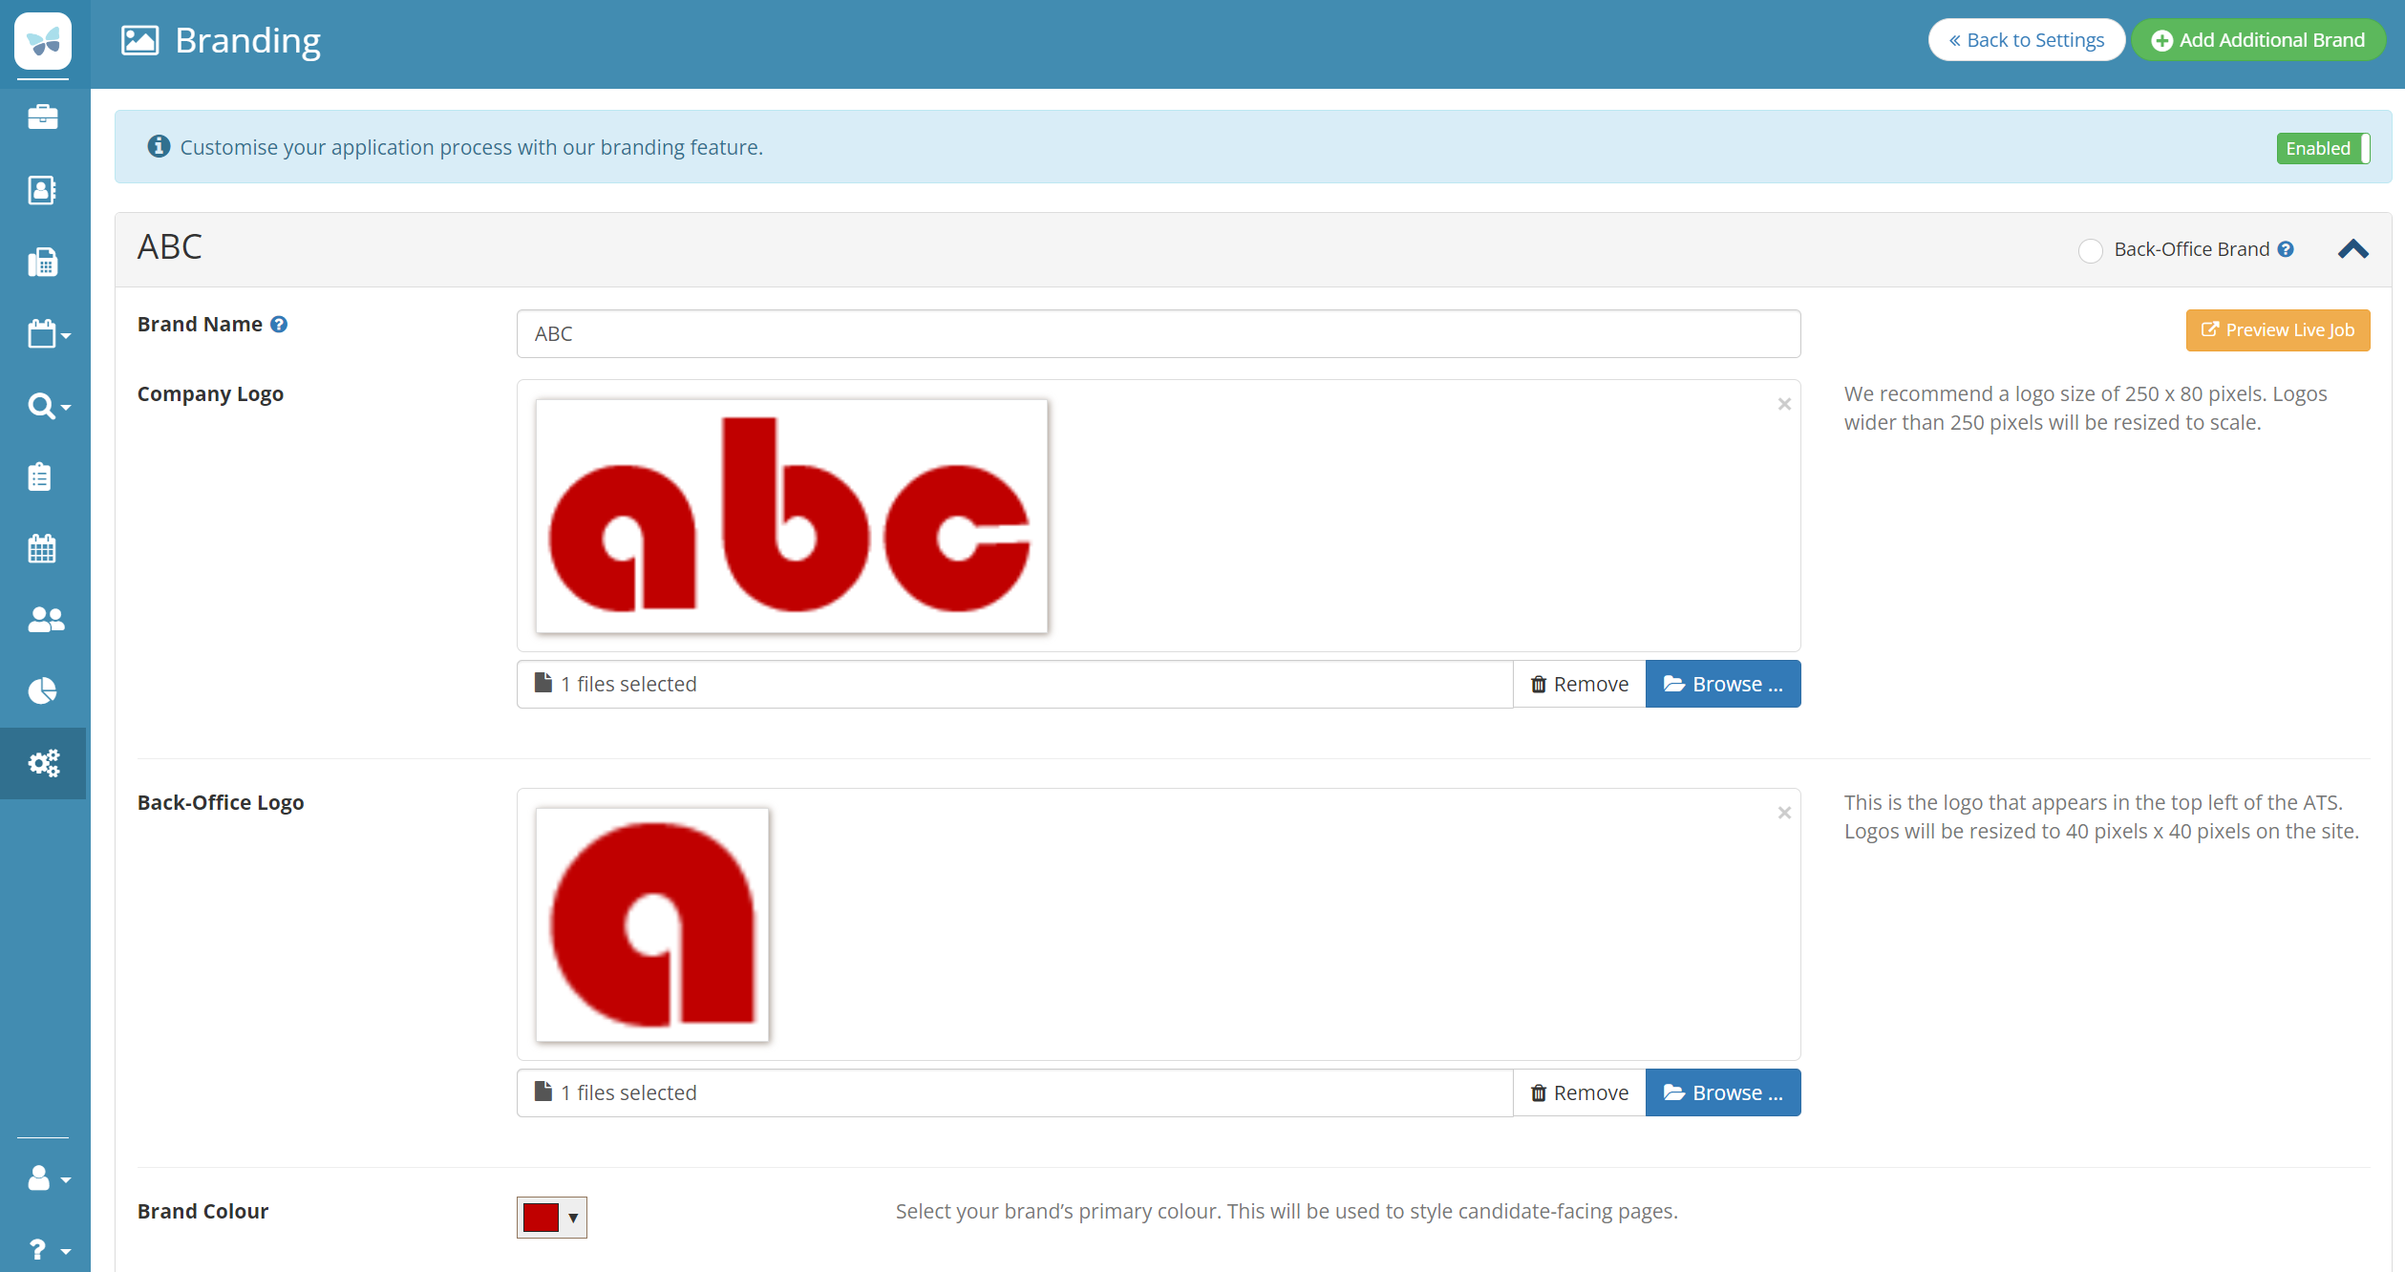Open the help question mark dropdown
The image size is (2405, 1272).
(48, 1249)
